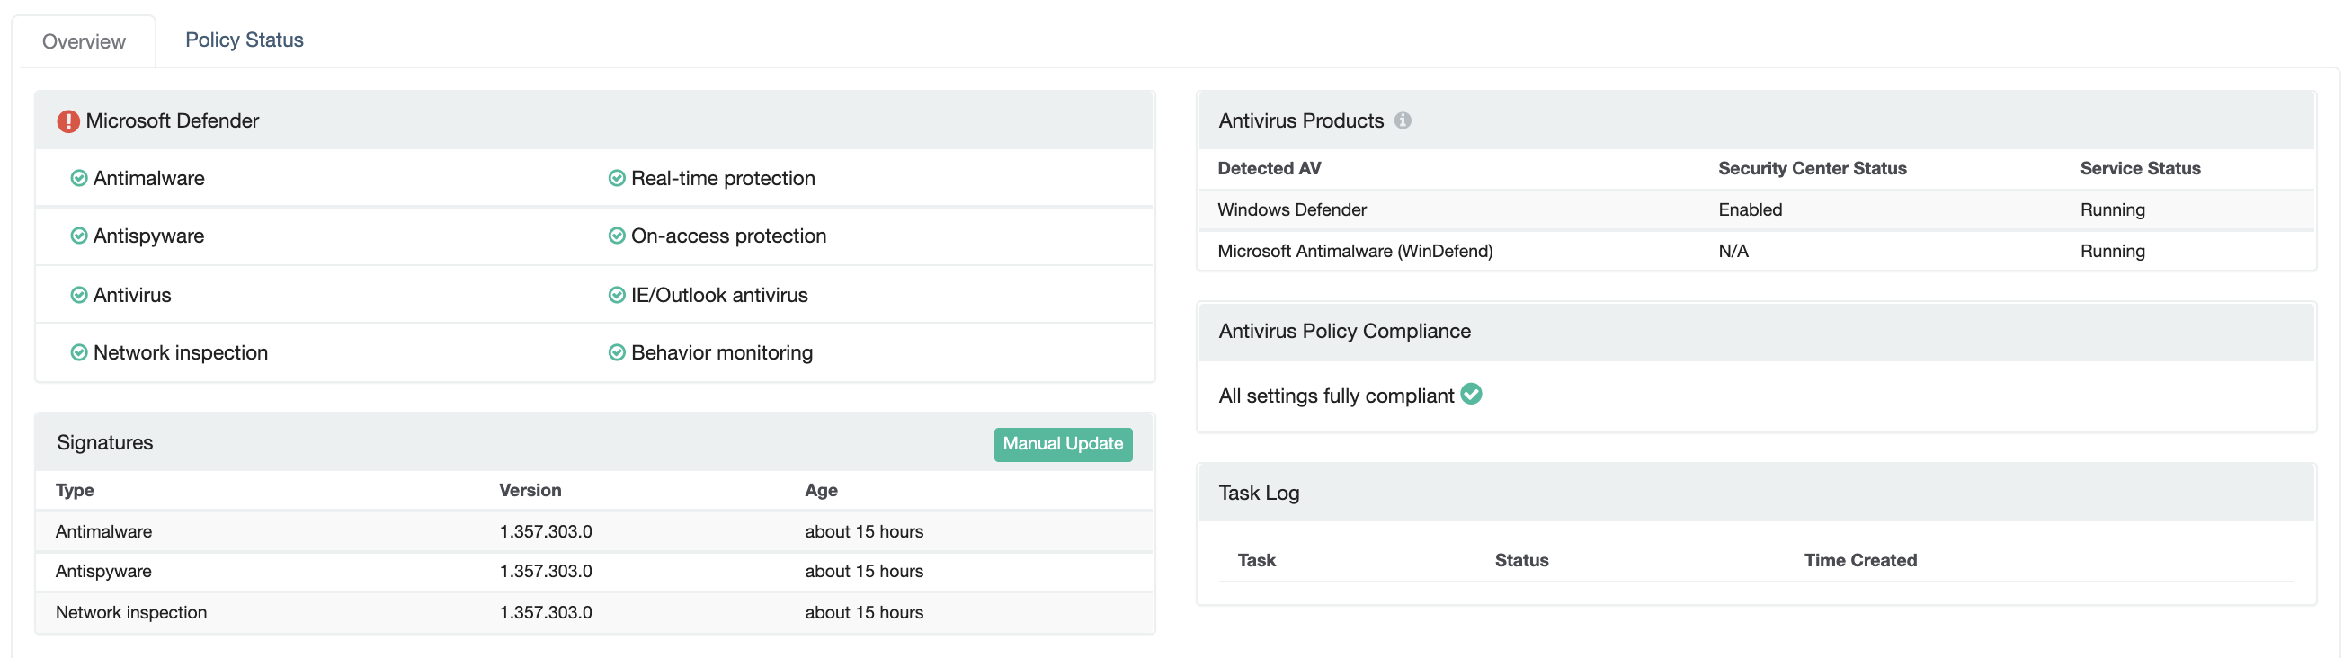Click the Type column header in Signatures
This screenshot has height=658, width=2352.
pos(75,490)
